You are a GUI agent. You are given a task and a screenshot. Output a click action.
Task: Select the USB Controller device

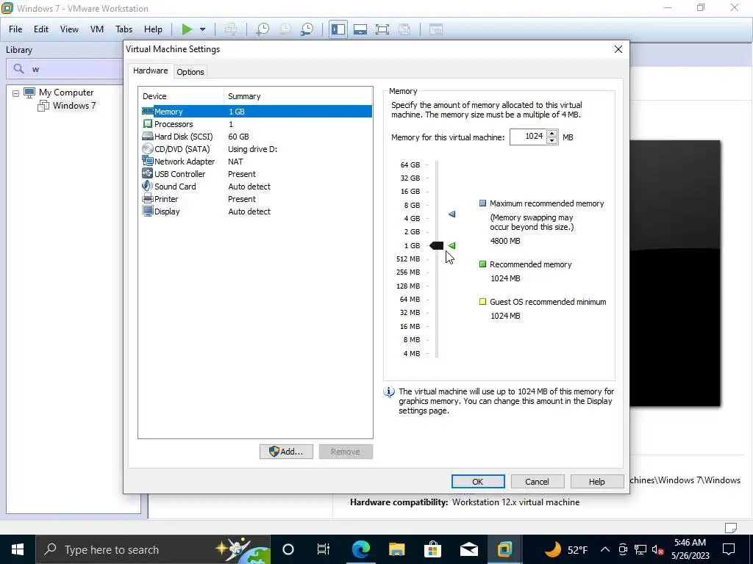(257, 173)
